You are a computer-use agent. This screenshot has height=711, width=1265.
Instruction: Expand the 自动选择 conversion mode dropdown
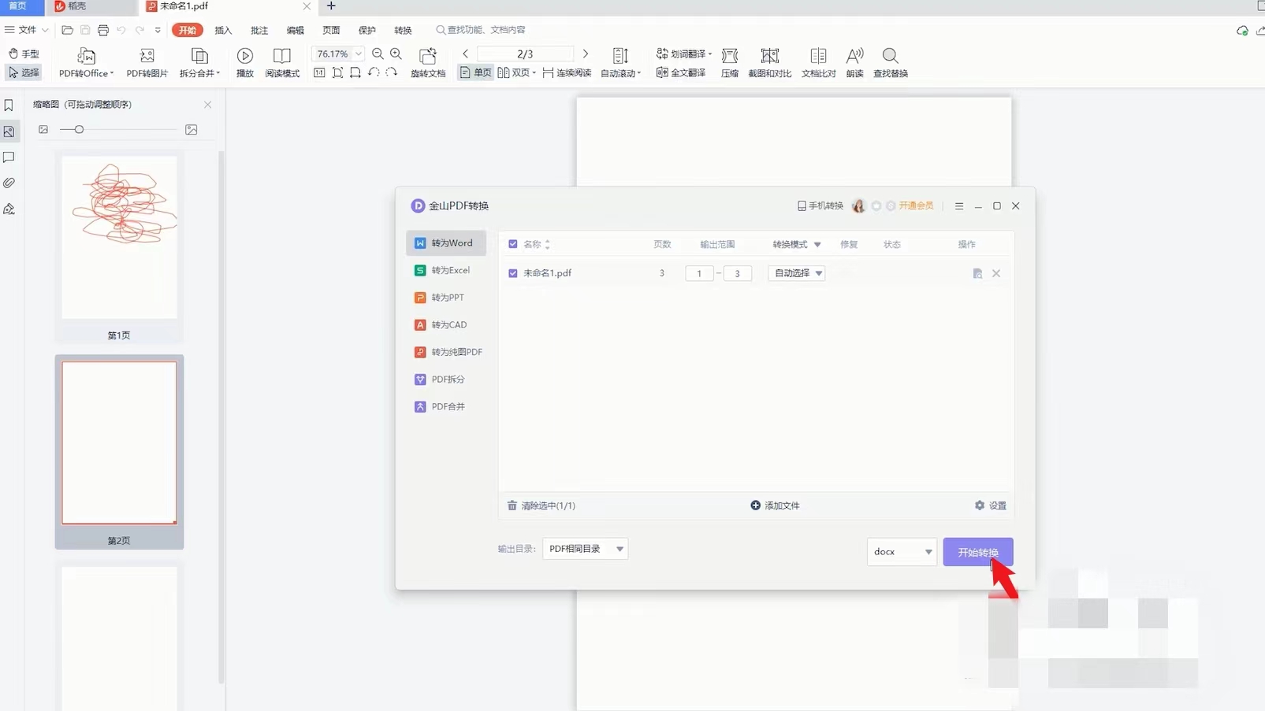click(x=797, y=273)
